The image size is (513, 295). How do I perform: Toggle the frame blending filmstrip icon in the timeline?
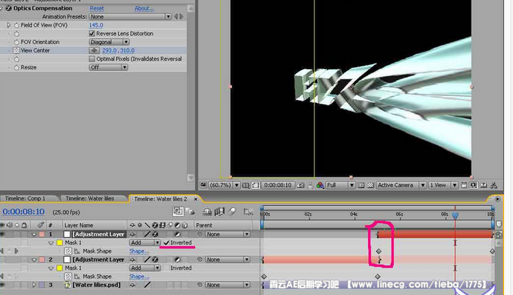219,211
